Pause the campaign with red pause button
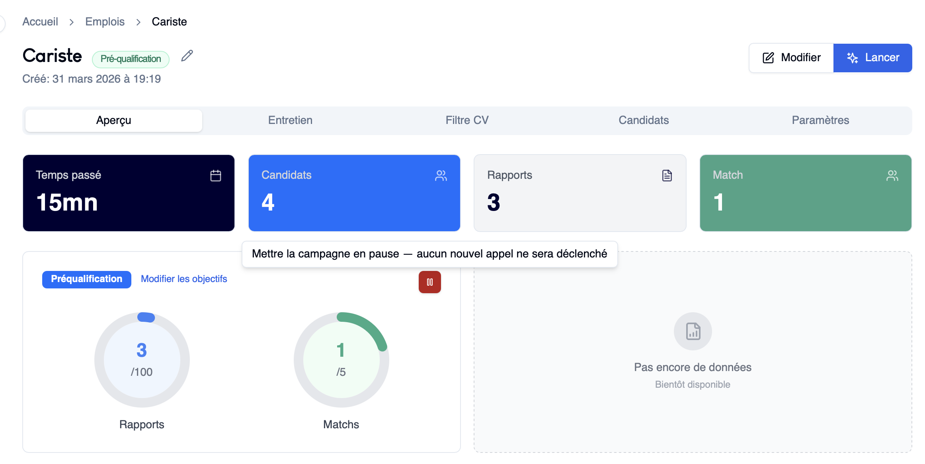Image resolution: width=925 pixels, height=464 pixels. [x=429, y=282]
